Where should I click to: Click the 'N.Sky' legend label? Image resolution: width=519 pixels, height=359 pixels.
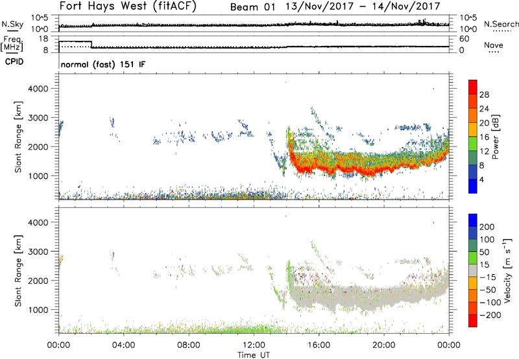point(12,25)
